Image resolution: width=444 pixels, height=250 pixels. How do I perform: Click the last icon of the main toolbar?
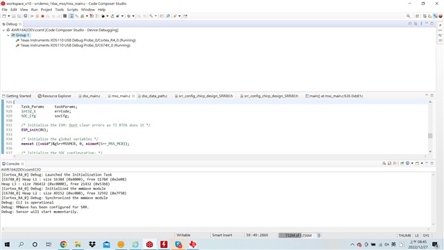185,16
